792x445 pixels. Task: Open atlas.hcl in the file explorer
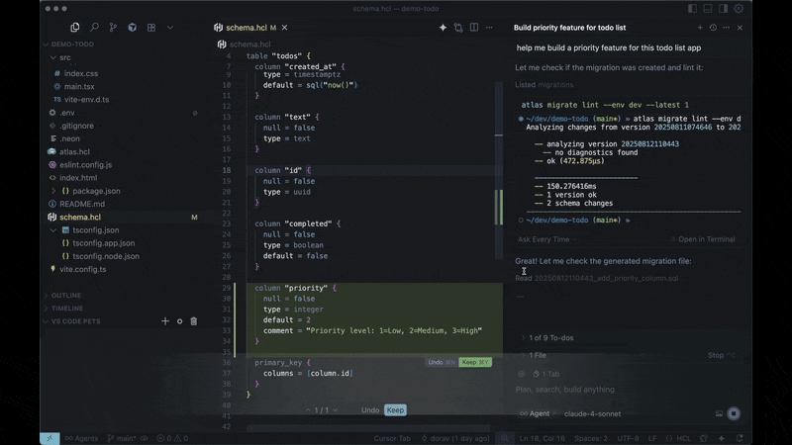(74, 152)
